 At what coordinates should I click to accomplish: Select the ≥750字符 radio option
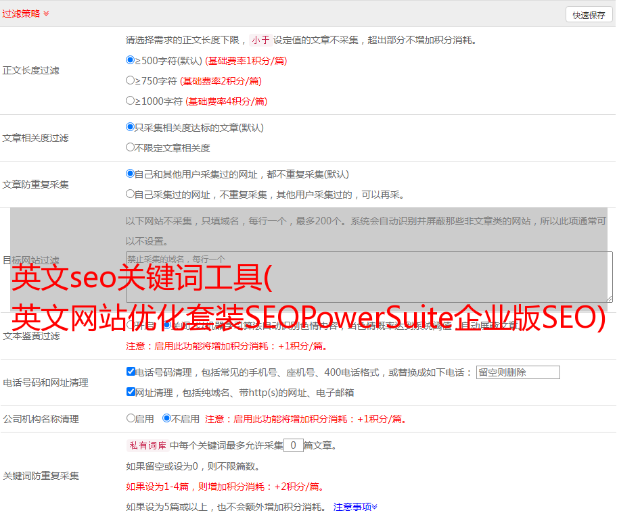pyautogui.click(x=130, y=80)
